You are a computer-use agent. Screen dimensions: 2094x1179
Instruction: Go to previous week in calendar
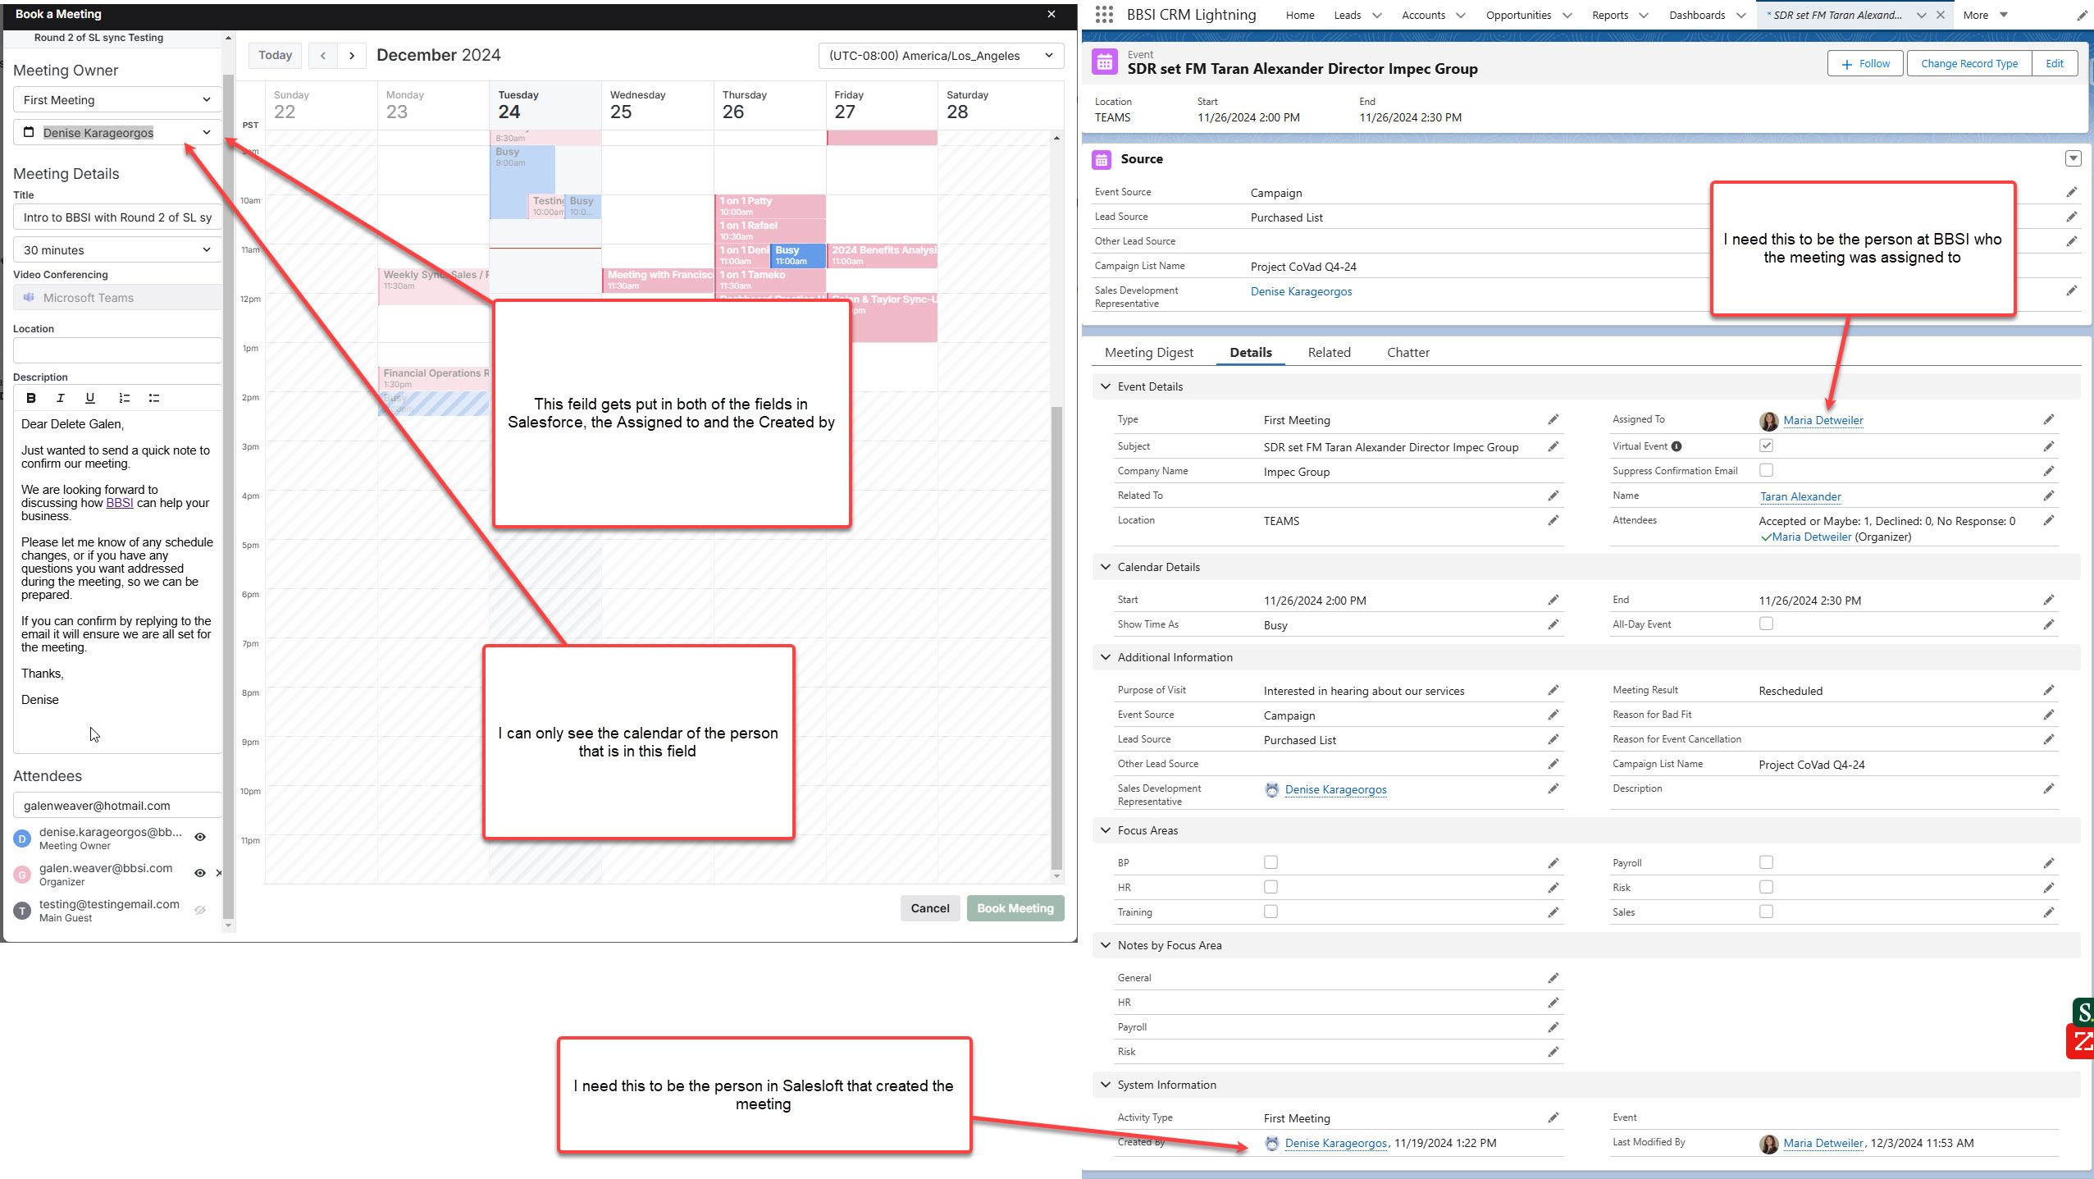[x=323, y=56]
